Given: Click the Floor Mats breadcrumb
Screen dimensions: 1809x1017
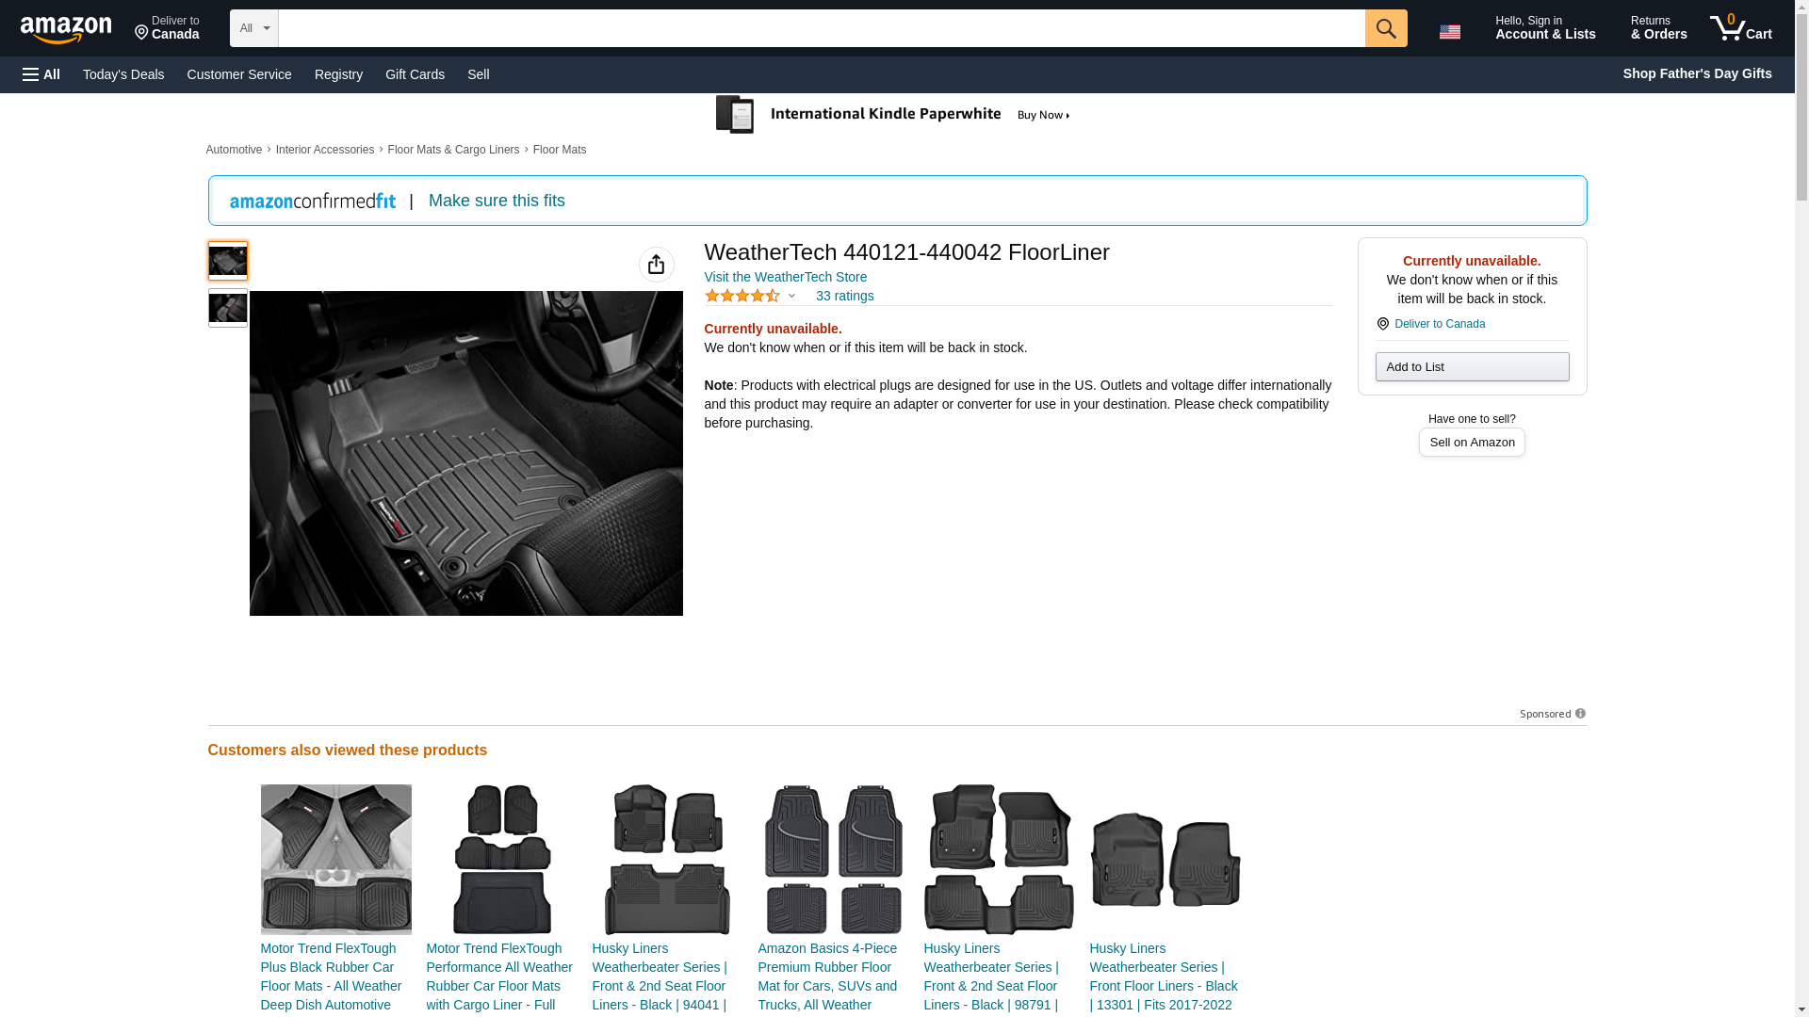Looking at the screenshot, I should pyautogui.click(x=559, y=150).
